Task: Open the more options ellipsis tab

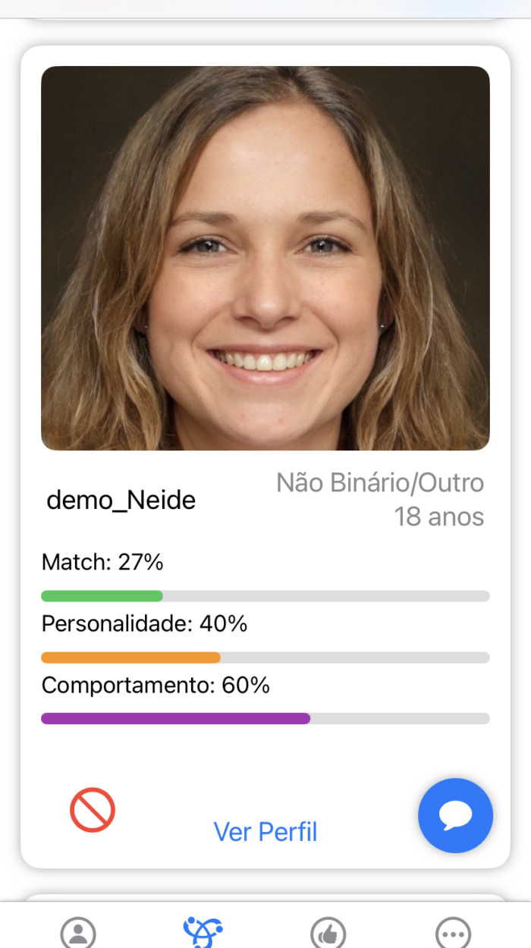Action: point(454,933)
